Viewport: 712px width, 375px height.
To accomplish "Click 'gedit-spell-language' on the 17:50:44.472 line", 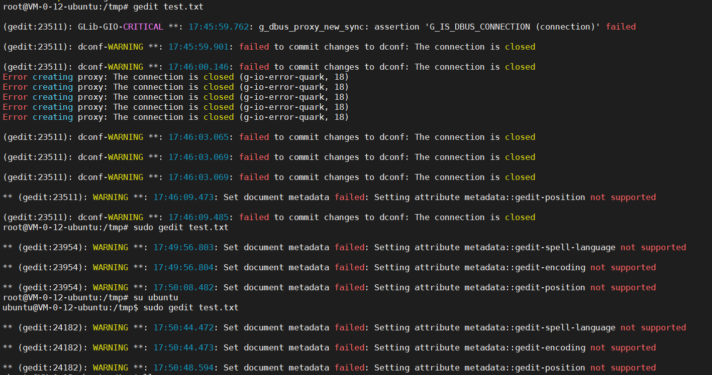I will pyautogui.click(x=565, y=327).
